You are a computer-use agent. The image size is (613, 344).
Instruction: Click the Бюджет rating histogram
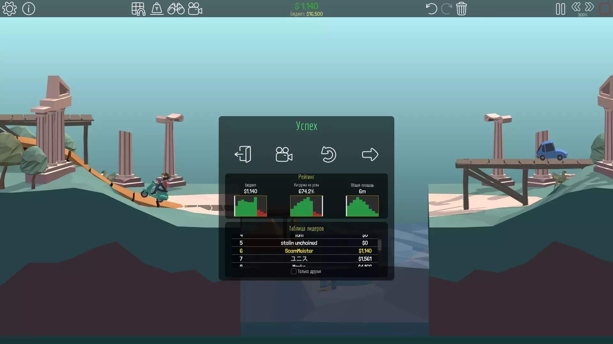251,206
